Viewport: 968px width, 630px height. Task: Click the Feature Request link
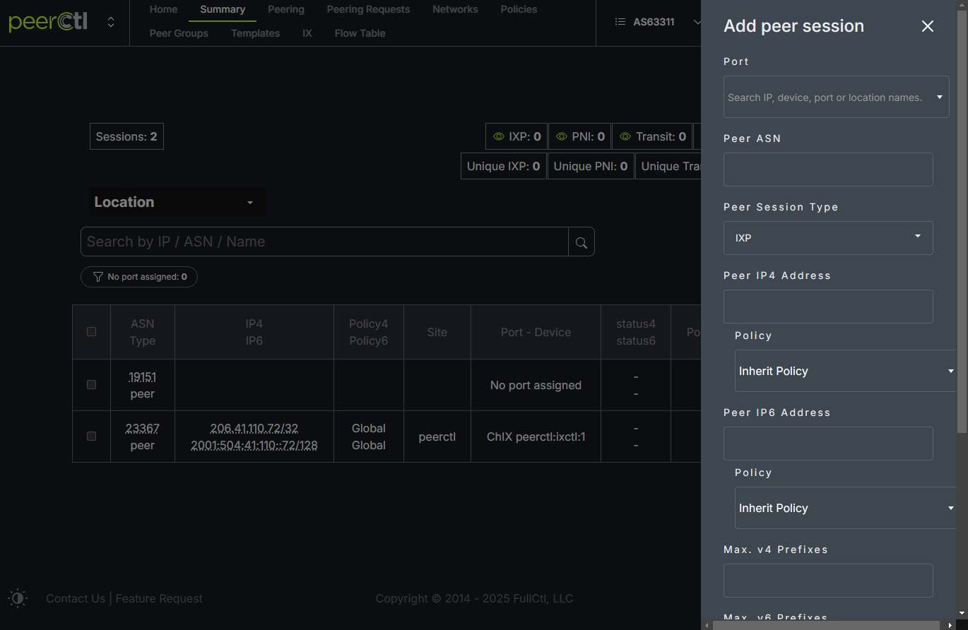point(159,598)
